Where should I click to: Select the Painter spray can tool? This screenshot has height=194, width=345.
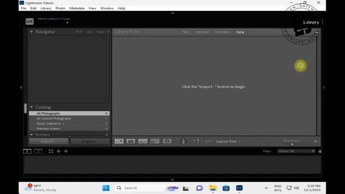183,141
